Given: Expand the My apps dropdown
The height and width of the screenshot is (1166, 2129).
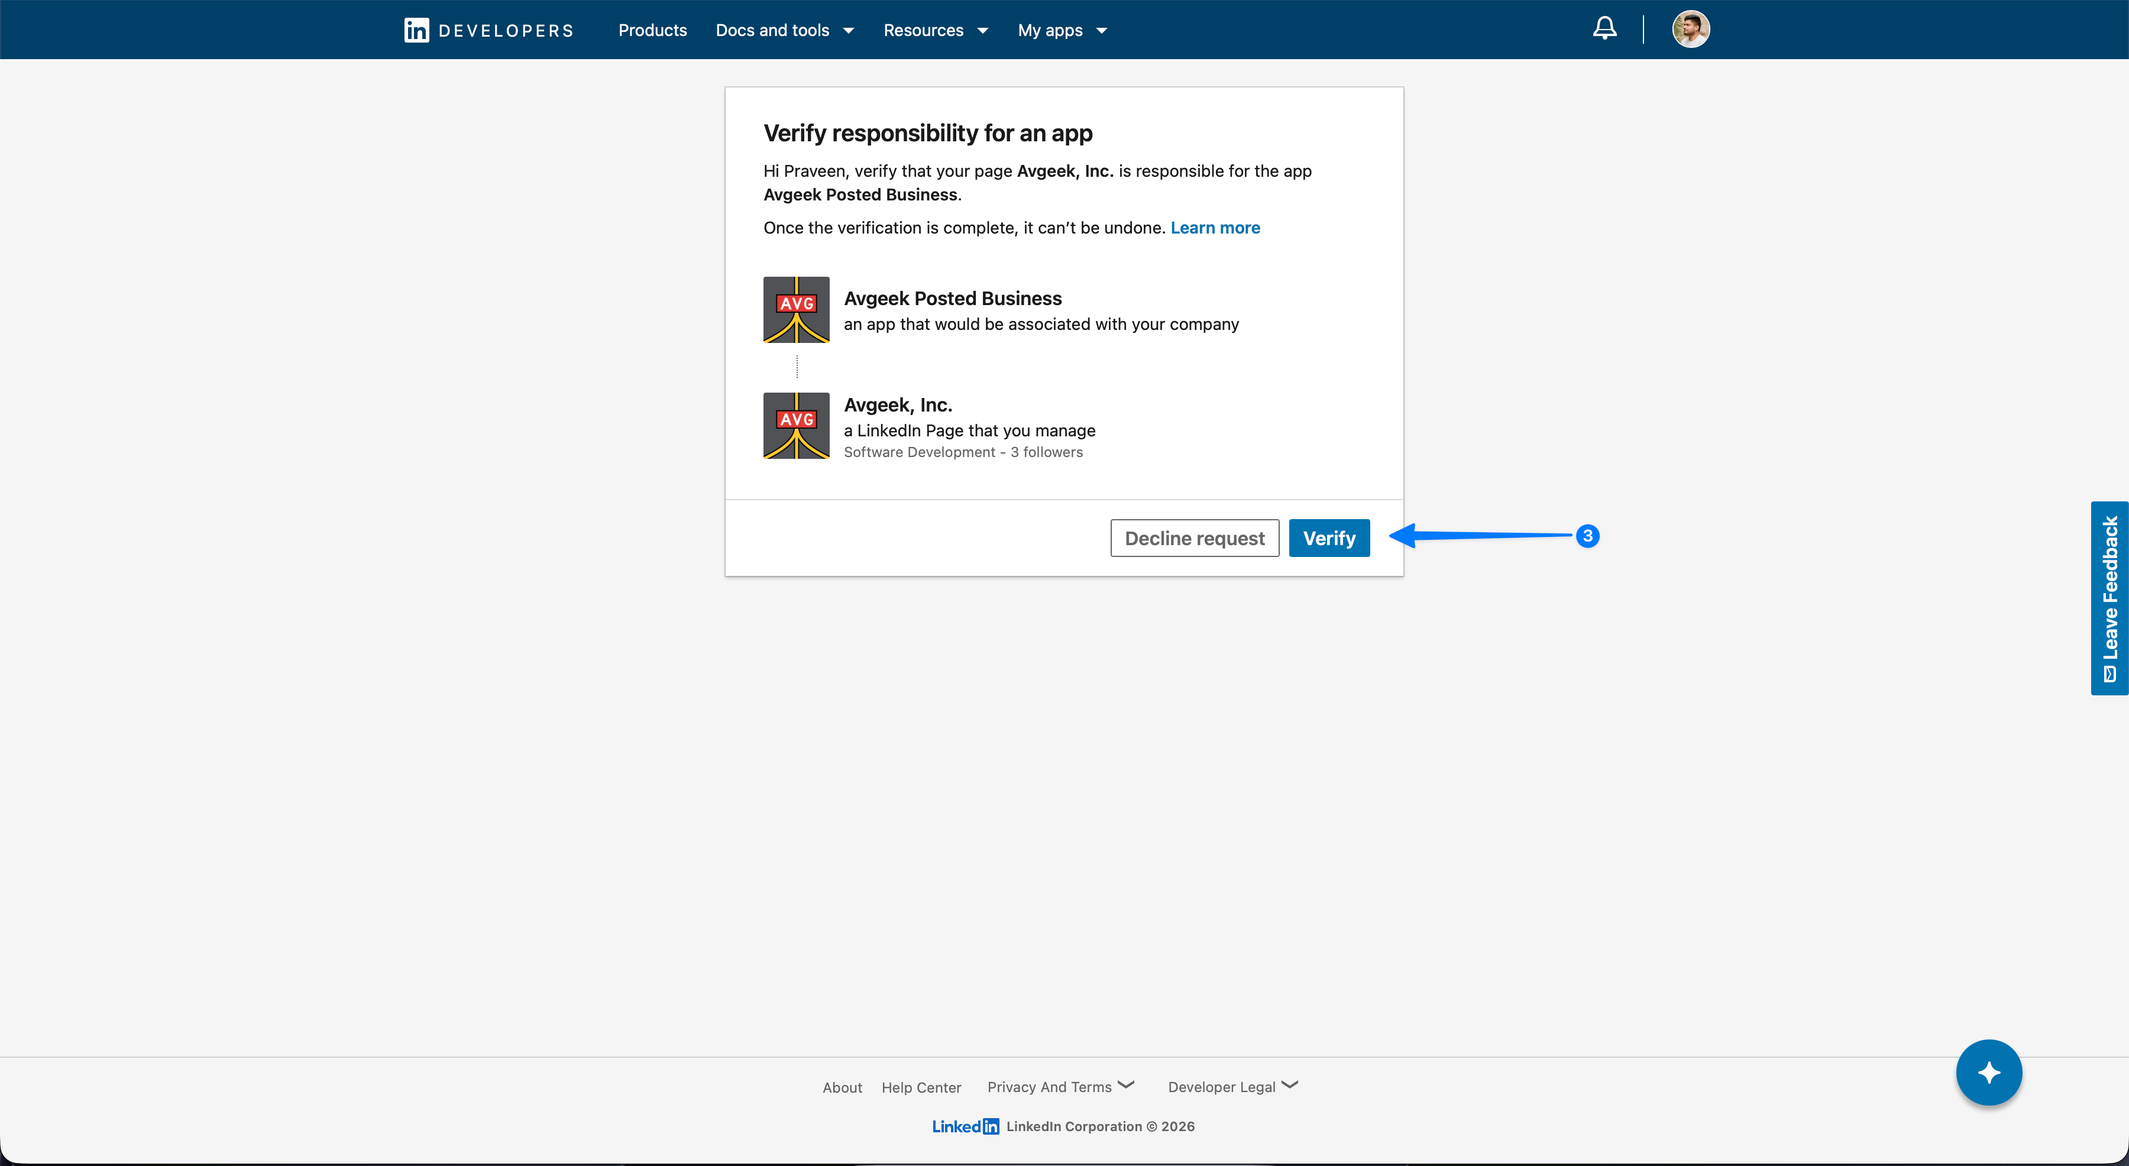Looking at the screenshot, I should (1062, 31).
